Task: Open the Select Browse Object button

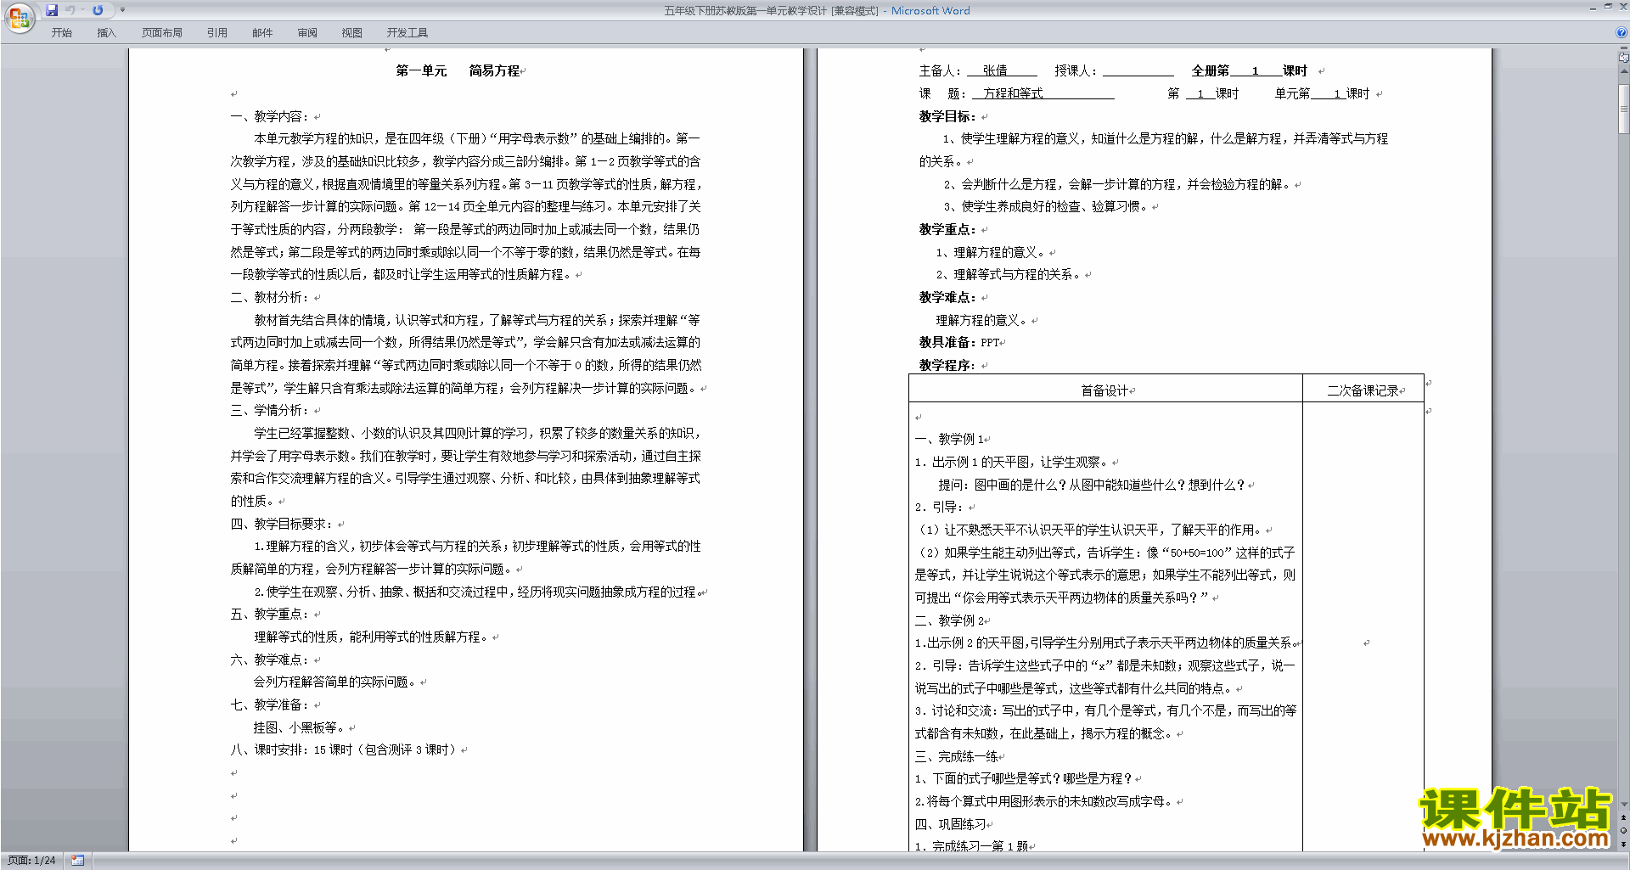Action: point(1623,831)
